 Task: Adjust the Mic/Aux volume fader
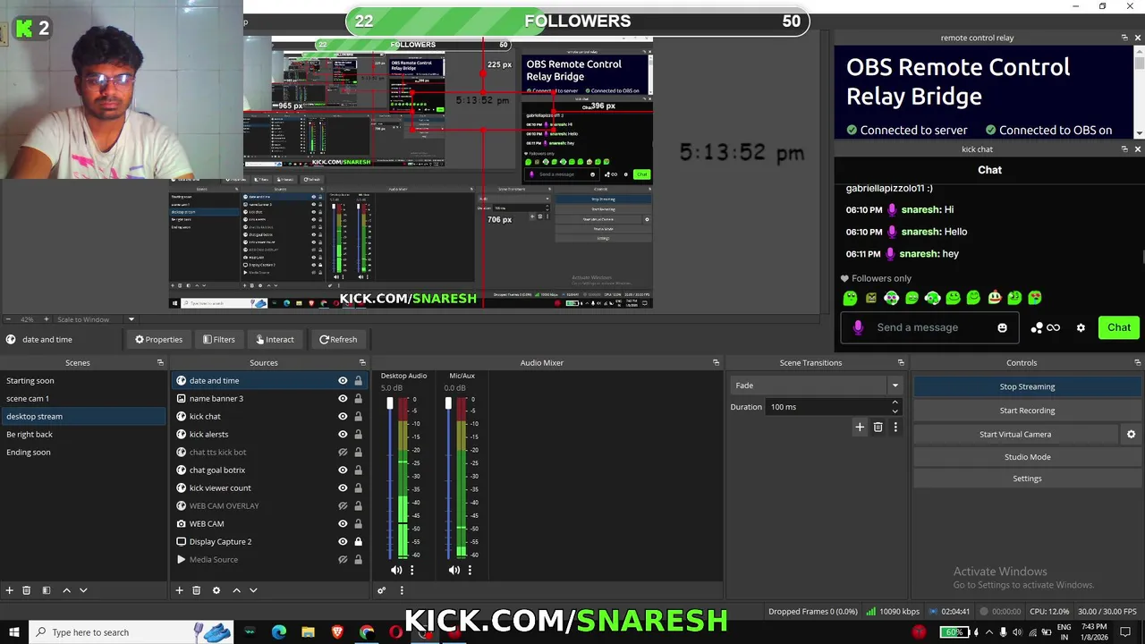(x=448, y=404)
